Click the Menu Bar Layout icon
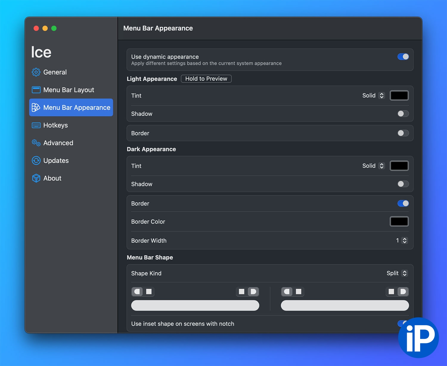The height and width of the screenshot is (366, 447). click(36, 90)
